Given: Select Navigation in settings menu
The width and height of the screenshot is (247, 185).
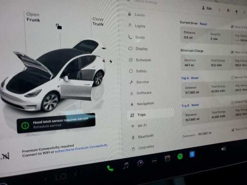Looking at the screenshot, I should [145, 104].
